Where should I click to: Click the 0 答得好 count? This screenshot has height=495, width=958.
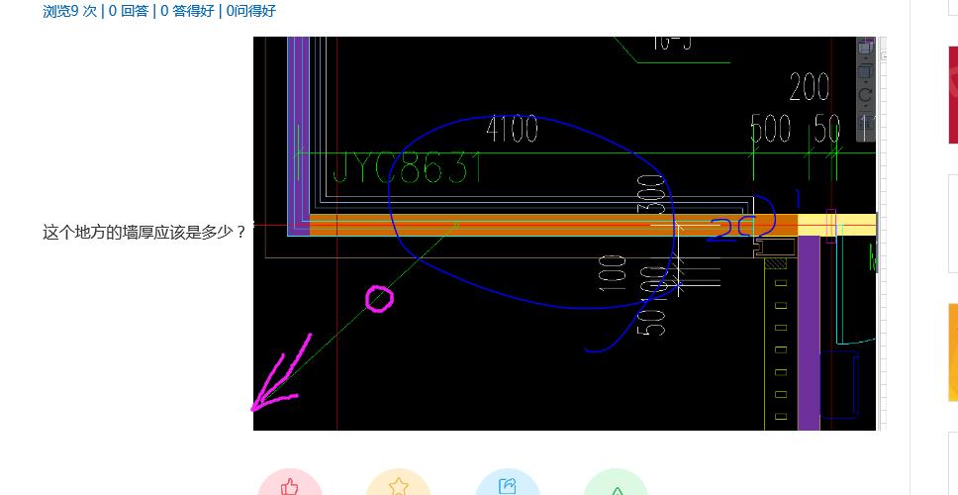pos(188,10)
